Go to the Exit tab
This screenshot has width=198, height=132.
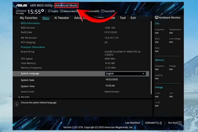point(133,18)
